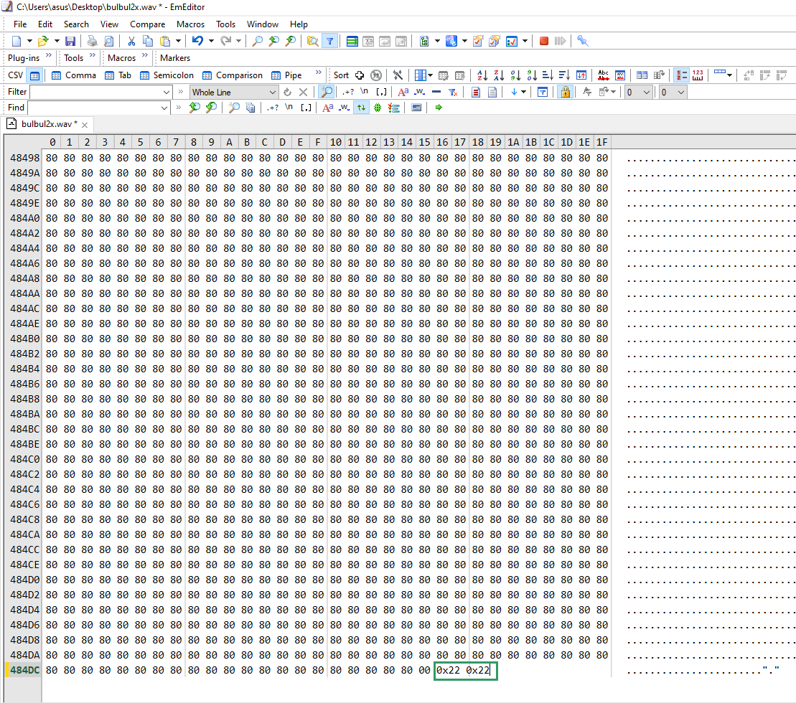This screenshot has width=796, height=703.
Task: Open the Whole Line dropdown
Action: pos(234,92)
